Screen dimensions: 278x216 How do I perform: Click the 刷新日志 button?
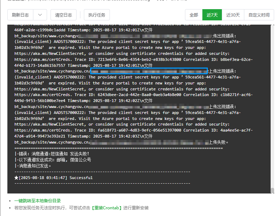click(x=20, y=15)
